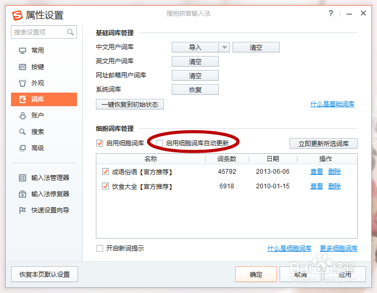Click the keyboard icon beside 按键
The image size is (377, 293).
[23, 67]
